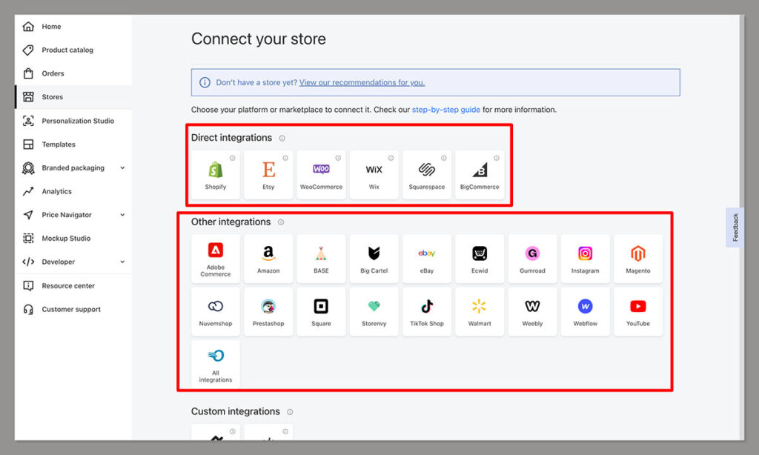Image resolution: width=759 pixels, height=455 pixels.
Task: Click the info icon on the BigCommerce tile
Action: 496,159
